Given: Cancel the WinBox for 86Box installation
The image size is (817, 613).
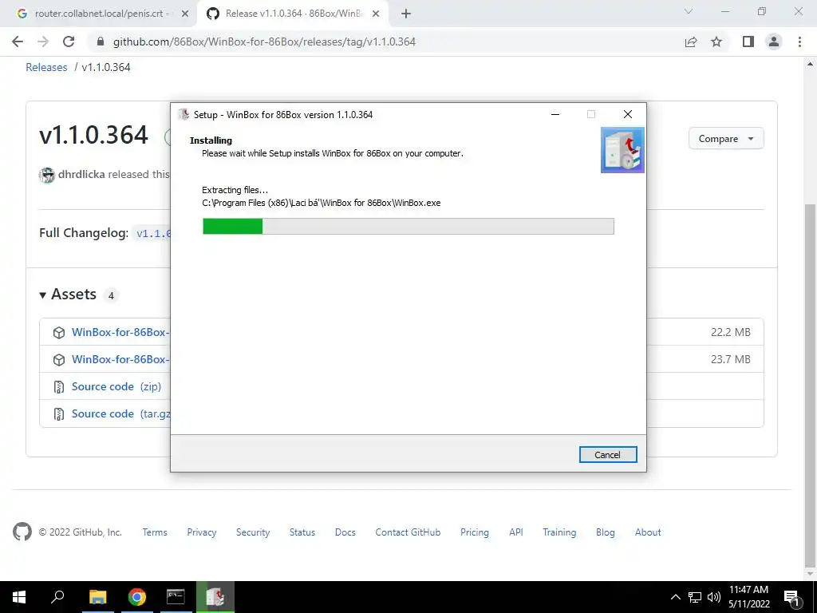Looking at the screenshot, I should coord(607,454).
